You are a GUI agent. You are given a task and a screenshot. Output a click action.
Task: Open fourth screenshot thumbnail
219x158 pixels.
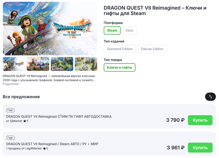86,64
